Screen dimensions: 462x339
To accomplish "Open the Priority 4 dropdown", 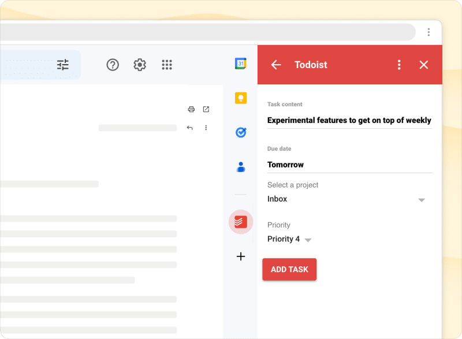I will pyautogui.click(x=308, y=240).
